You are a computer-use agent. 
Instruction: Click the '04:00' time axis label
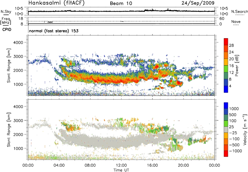[x=59, y=165]
